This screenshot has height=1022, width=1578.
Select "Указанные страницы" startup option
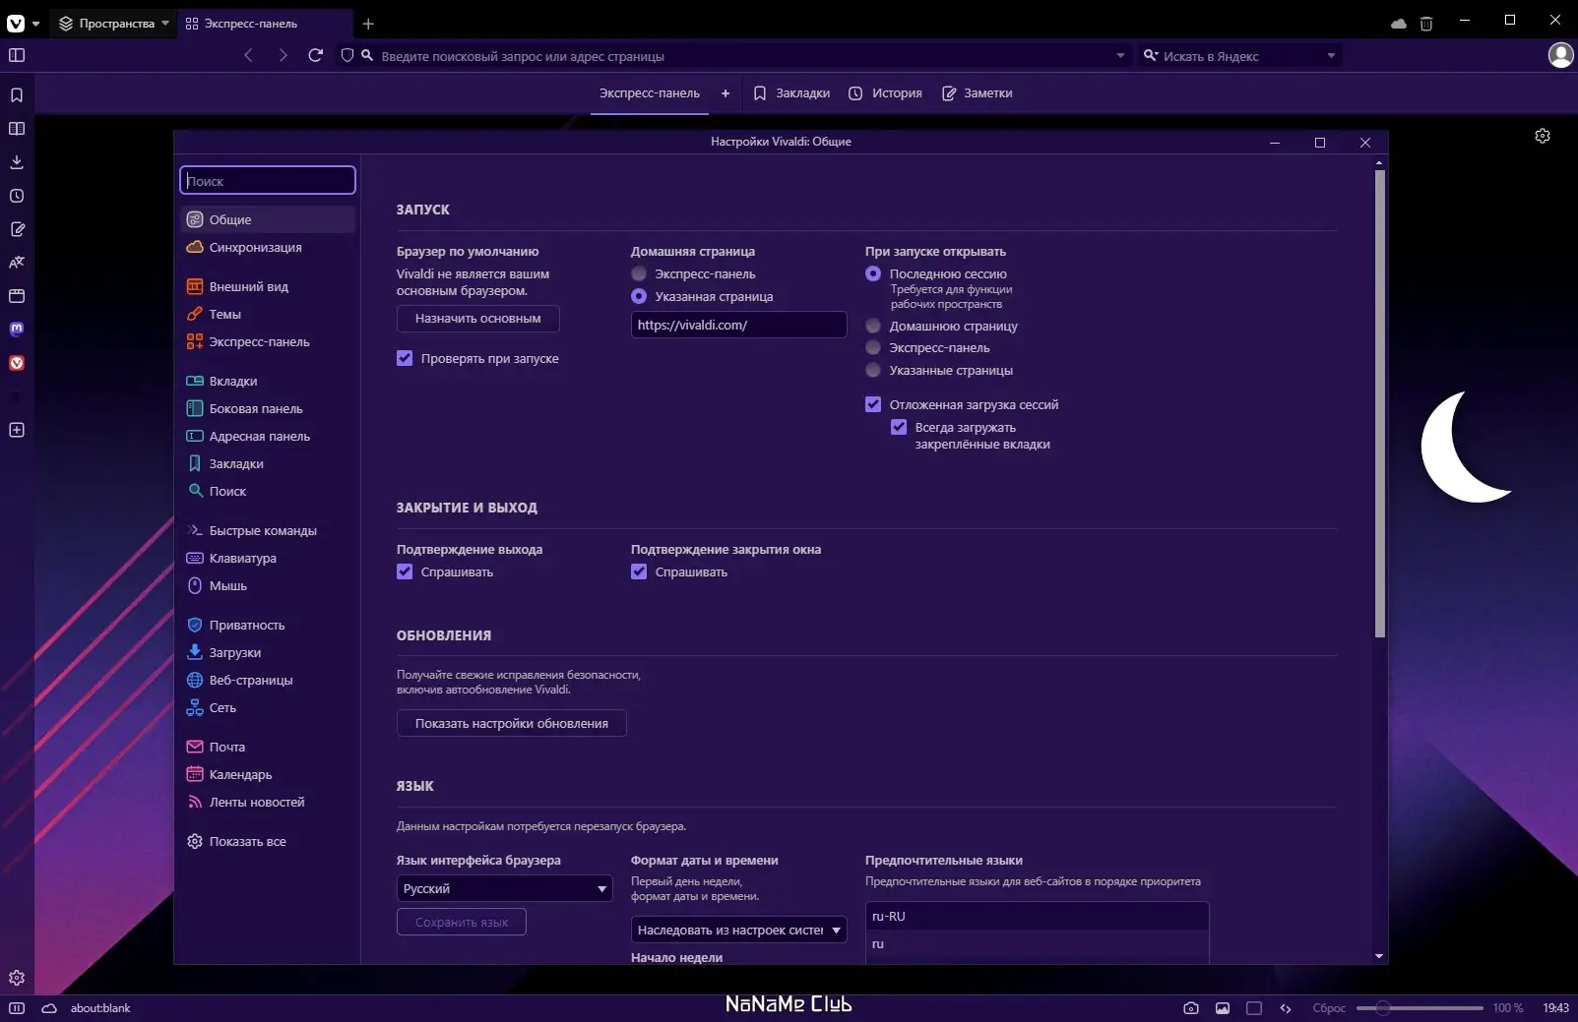(x=873, y=370)
